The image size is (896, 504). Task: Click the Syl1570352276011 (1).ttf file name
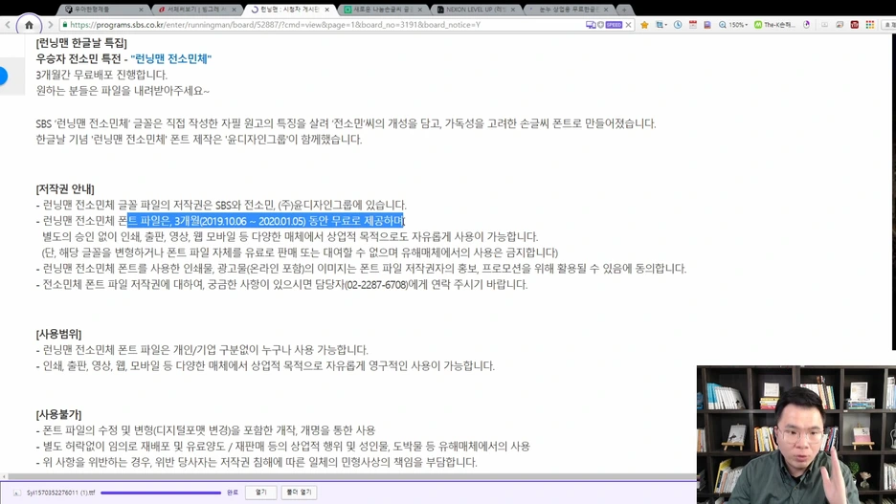60,493
